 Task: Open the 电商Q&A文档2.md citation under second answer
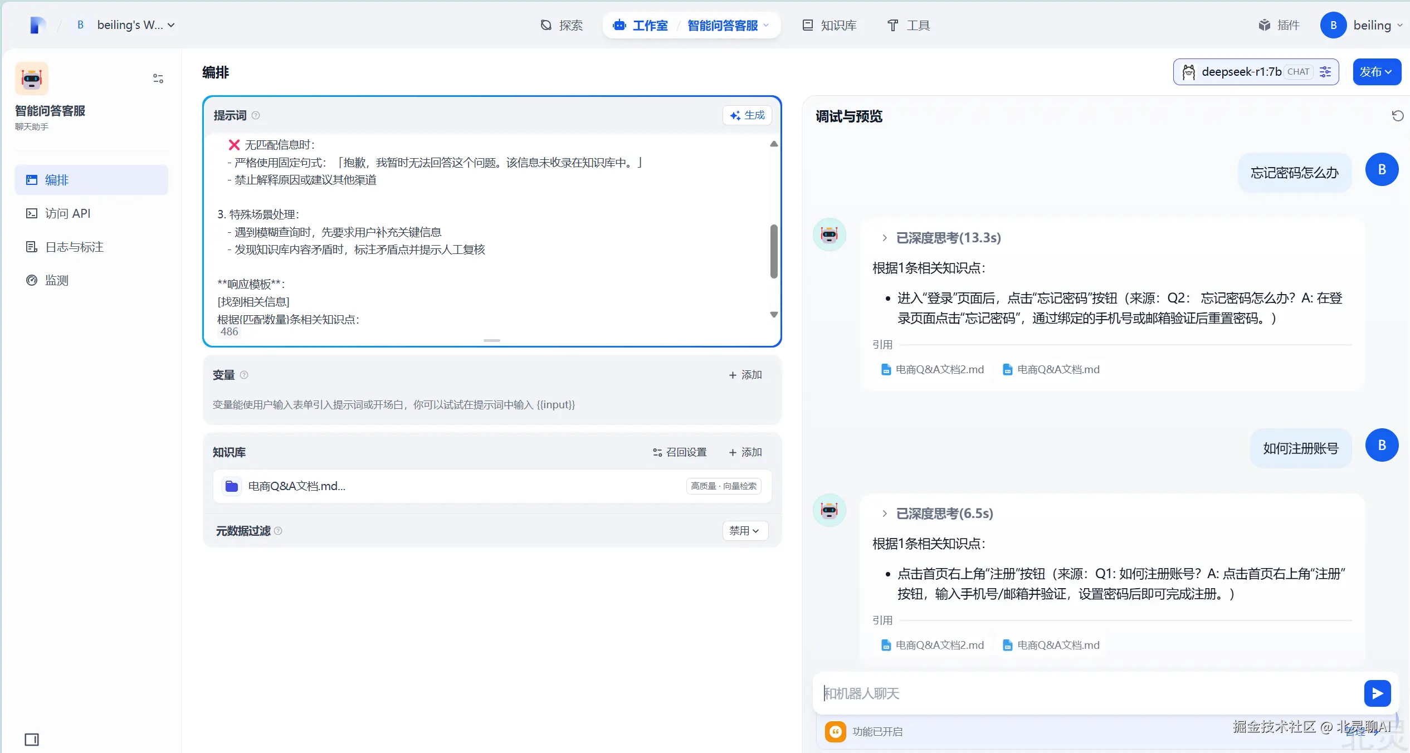933,645
